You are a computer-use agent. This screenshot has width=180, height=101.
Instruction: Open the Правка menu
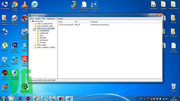click(38, 19)
